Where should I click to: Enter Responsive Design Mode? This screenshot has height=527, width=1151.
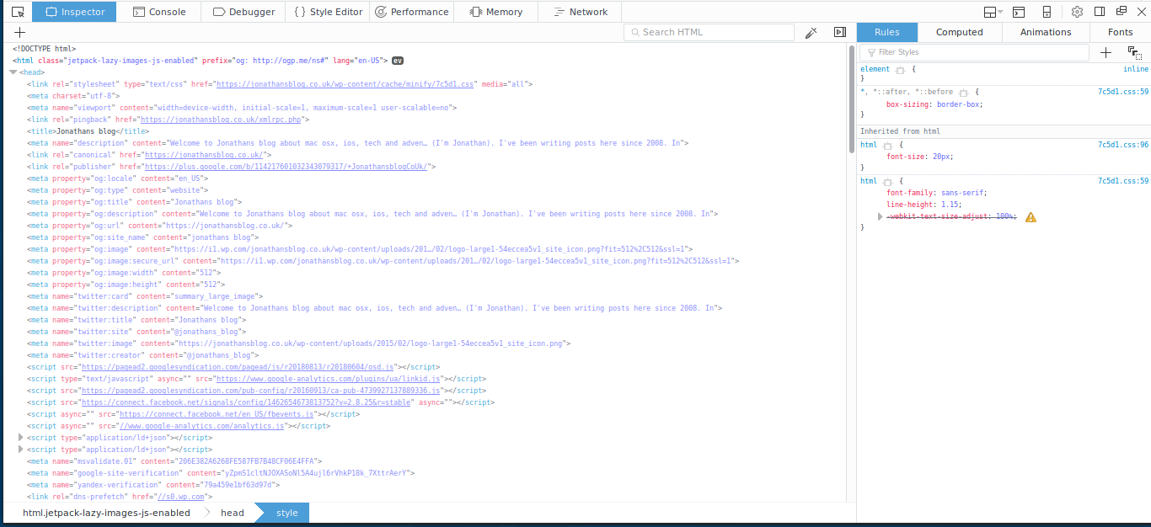[x=1047, y=11]
